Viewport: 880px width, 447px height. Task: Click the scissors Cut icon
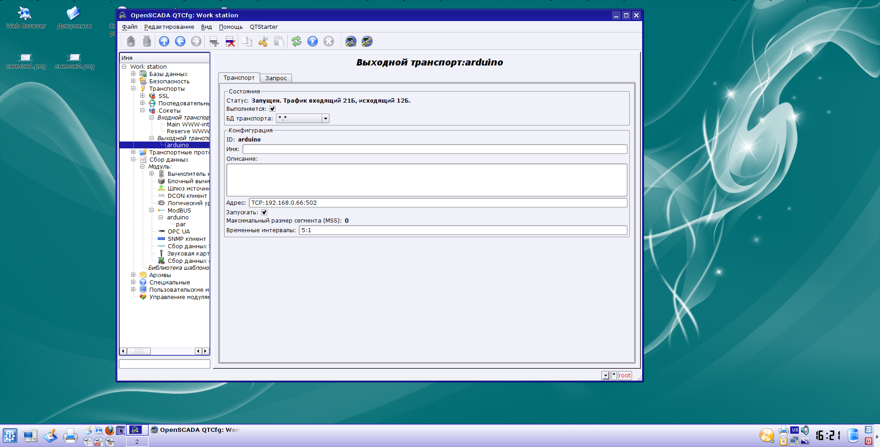[263, 42]
